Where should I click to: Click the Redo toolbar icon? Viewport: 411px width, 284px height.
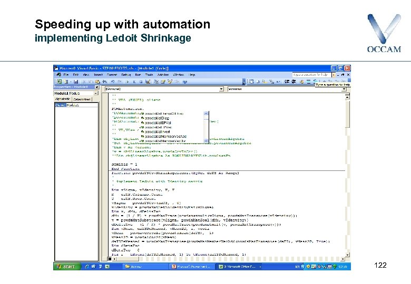[119, 82]
